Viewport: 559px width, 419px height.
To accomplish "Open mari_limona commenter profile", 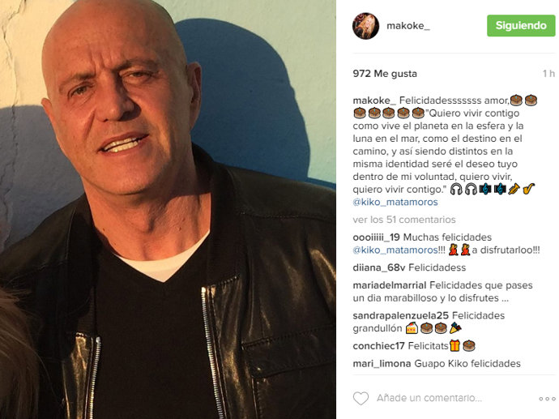I will tap(382, 363).
